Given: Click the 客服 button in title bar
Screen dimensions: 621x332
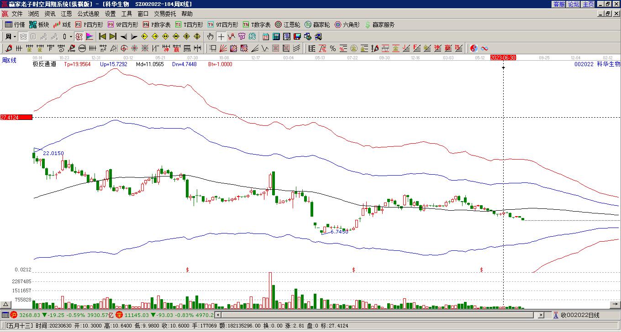Looking at the screenshot, I should [559, 4].
